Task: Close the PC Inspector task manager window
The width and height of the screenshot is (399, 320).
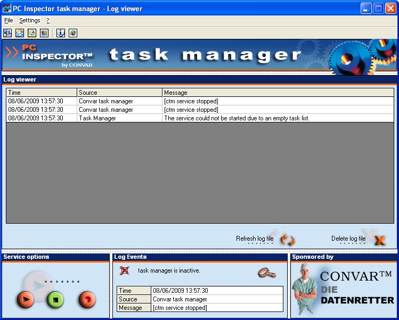Action: pos(390,9)
